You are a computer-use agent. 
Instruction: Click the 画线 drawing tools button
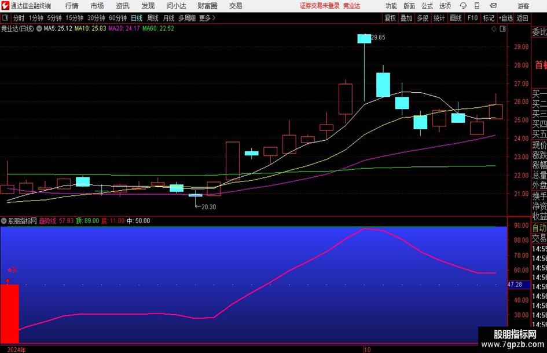point(456,18)
